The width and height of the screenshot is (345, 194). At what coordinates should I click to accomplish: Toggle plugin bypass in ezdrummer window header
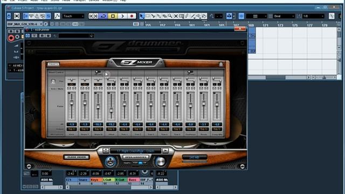[x=27, y=36]
